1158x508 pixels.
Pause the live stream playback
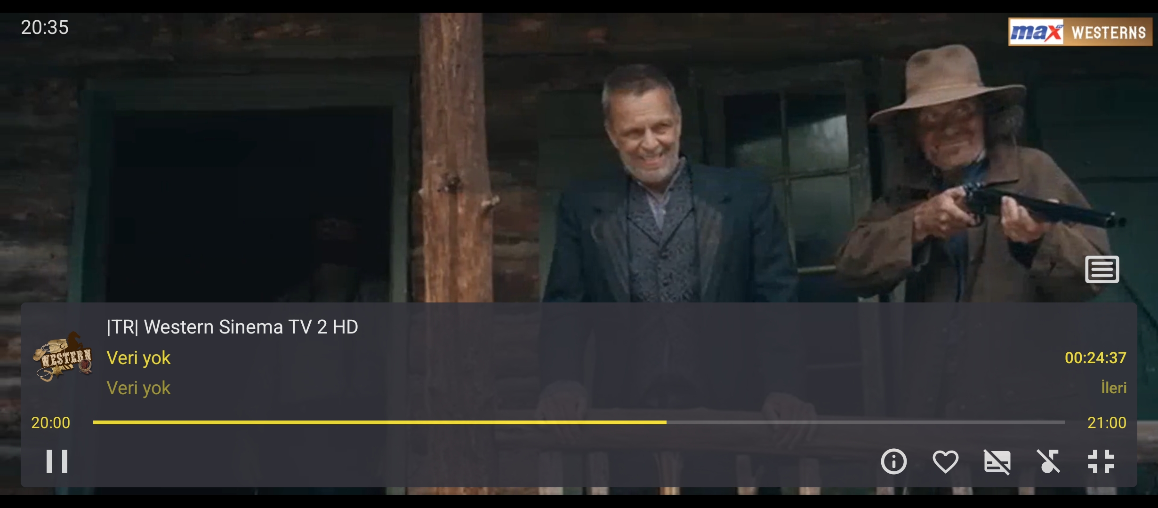point(57,461)
